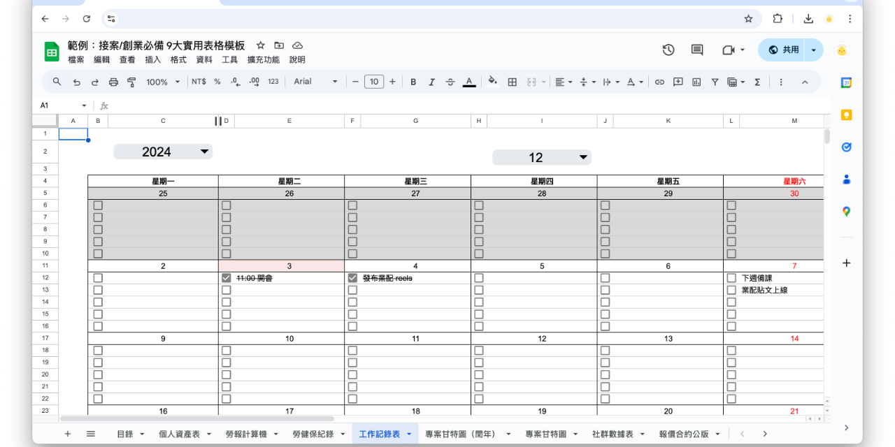895x447 pixels.
Task: Check the cloud save status icon
Action: [297, 45]
